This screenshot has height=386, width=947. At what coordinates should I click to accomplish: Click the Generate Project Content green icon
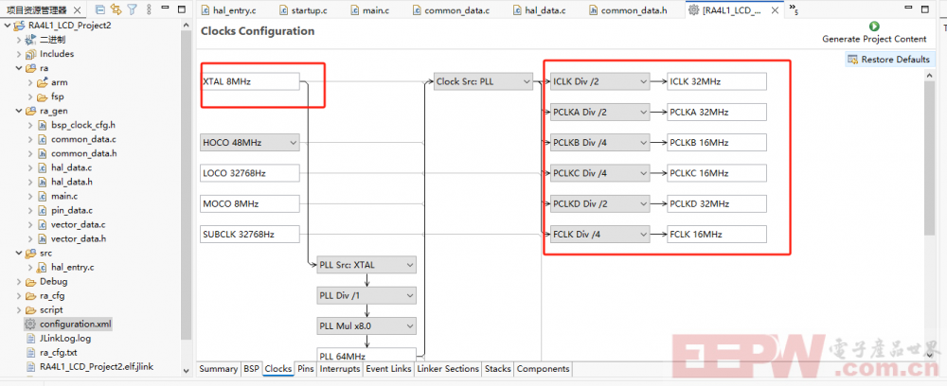pos(874,26)
